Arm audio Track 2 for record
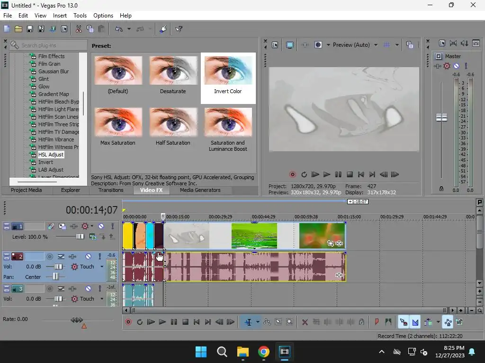 pos(49,256)
